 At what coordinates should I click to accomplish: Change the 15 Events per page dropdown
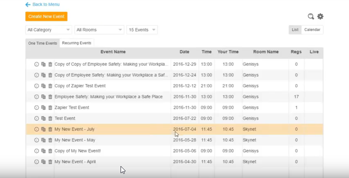coord(142,30)
